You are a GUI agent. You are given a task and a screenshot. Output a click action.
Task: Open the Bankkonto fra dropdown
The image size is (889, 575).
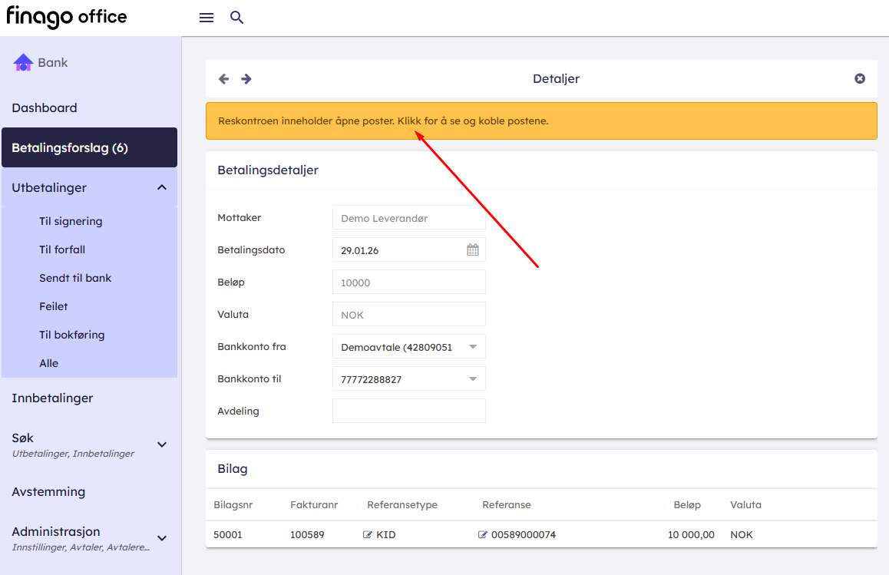tap(473, 347)
